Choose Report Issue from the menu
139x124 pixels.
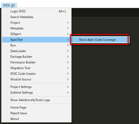click(x=36, y=113)
